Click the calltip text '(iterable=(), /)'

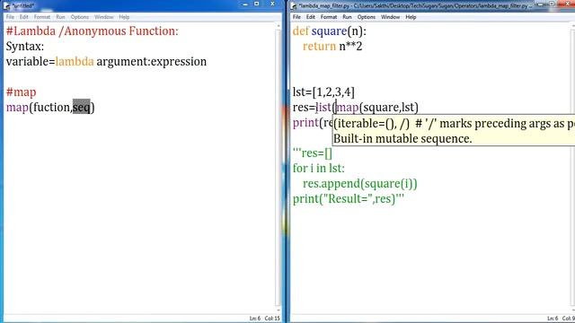point(371,124)
